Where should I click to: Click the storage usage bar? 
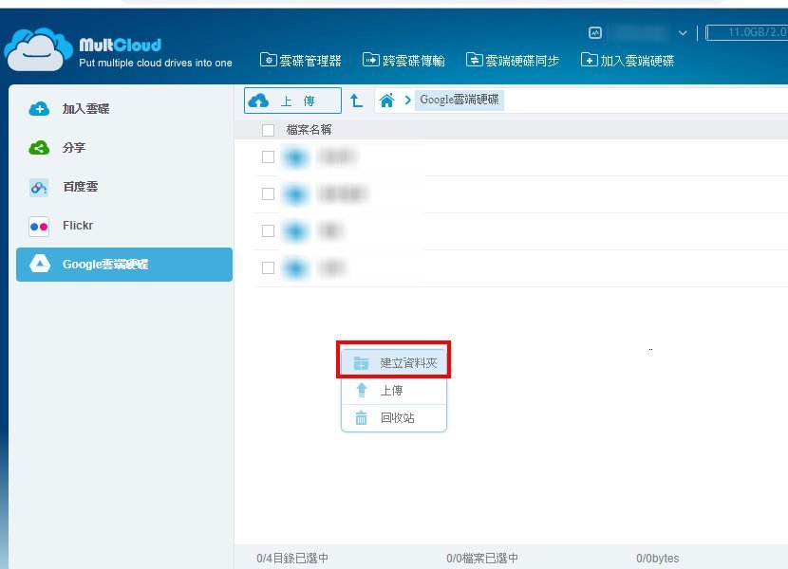click(x=749, y=33)
